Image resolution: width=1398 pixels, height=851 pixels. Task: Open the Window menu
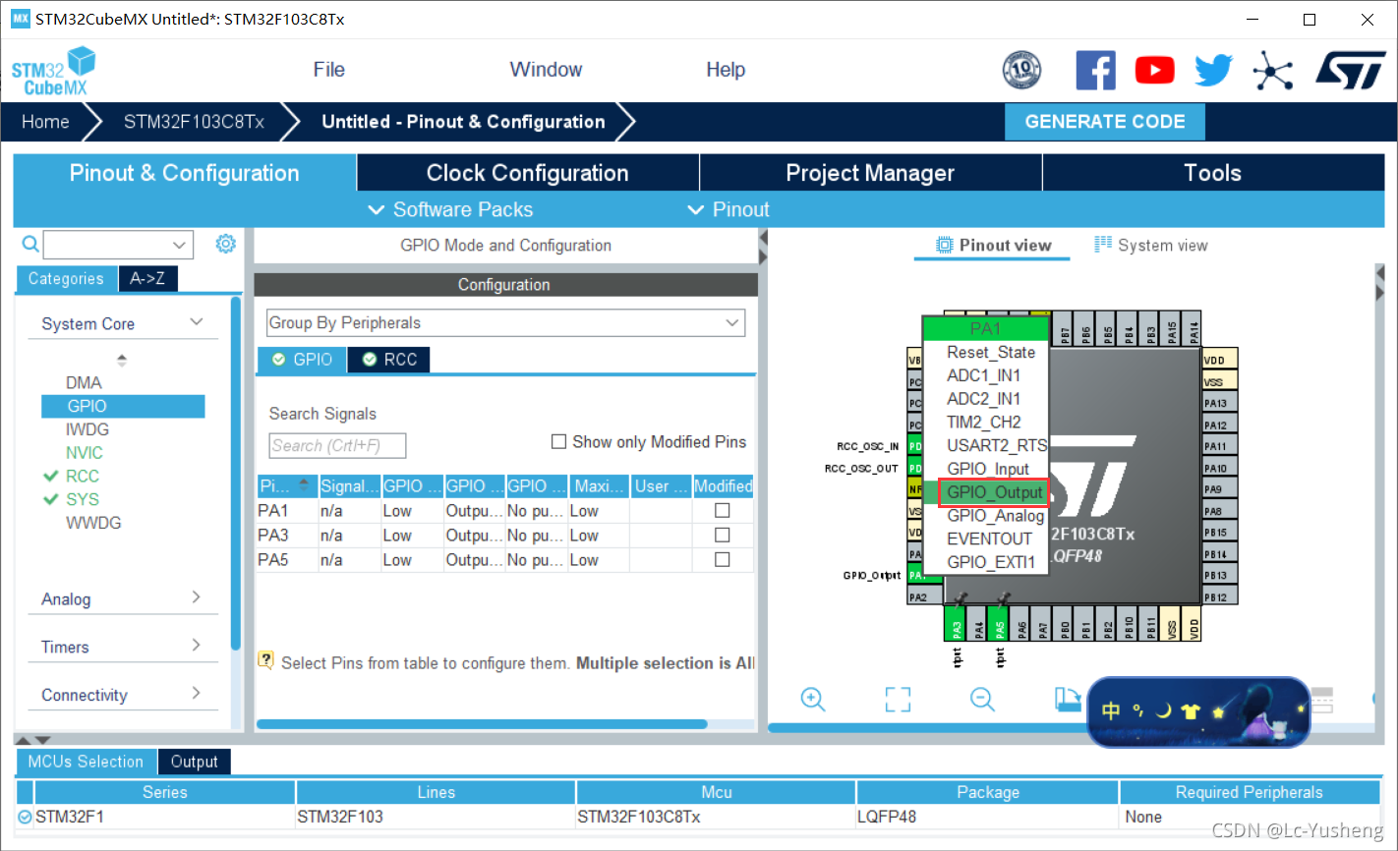[x=546, y=70]
